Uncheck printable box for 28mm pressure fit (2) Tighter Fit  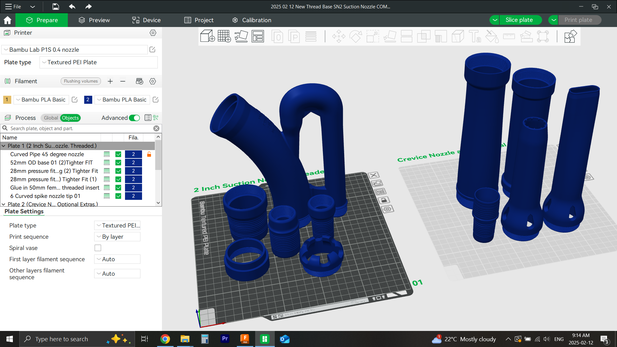[x=118, y=171]
